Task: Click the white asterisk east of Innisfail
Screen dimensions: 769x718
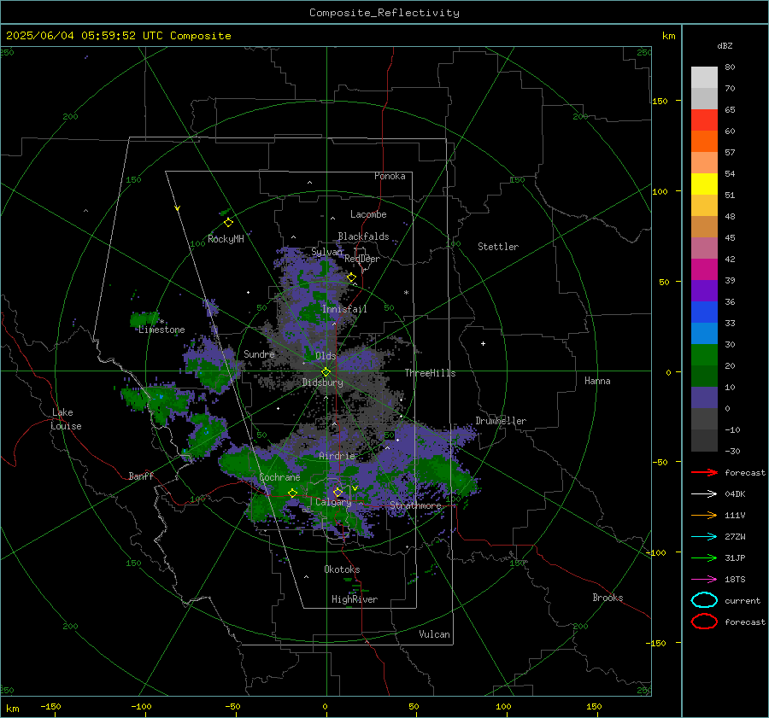Action: coord(406,293)
